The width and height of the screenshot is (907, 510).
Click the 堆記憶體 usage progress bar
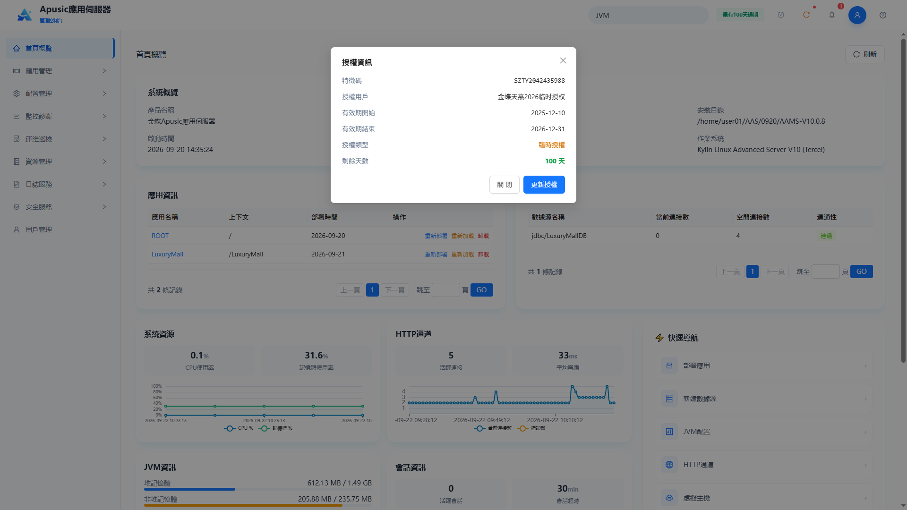click(x=258, y=489)
